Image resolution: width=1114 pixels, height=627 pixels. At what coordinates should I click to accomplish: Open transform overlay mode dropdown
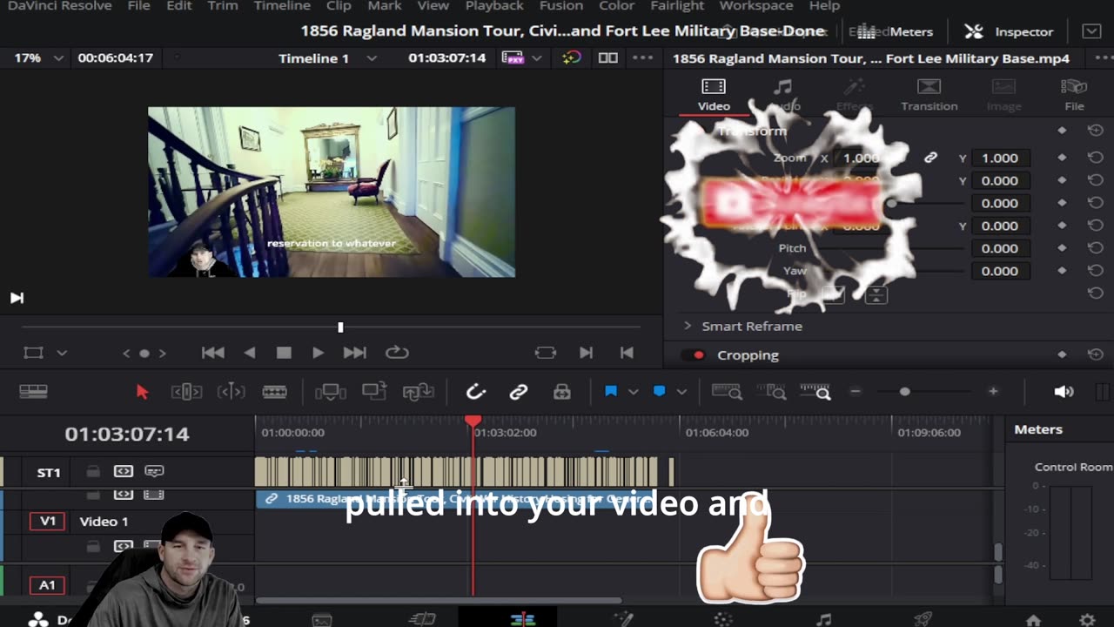[x=62, y=353]
